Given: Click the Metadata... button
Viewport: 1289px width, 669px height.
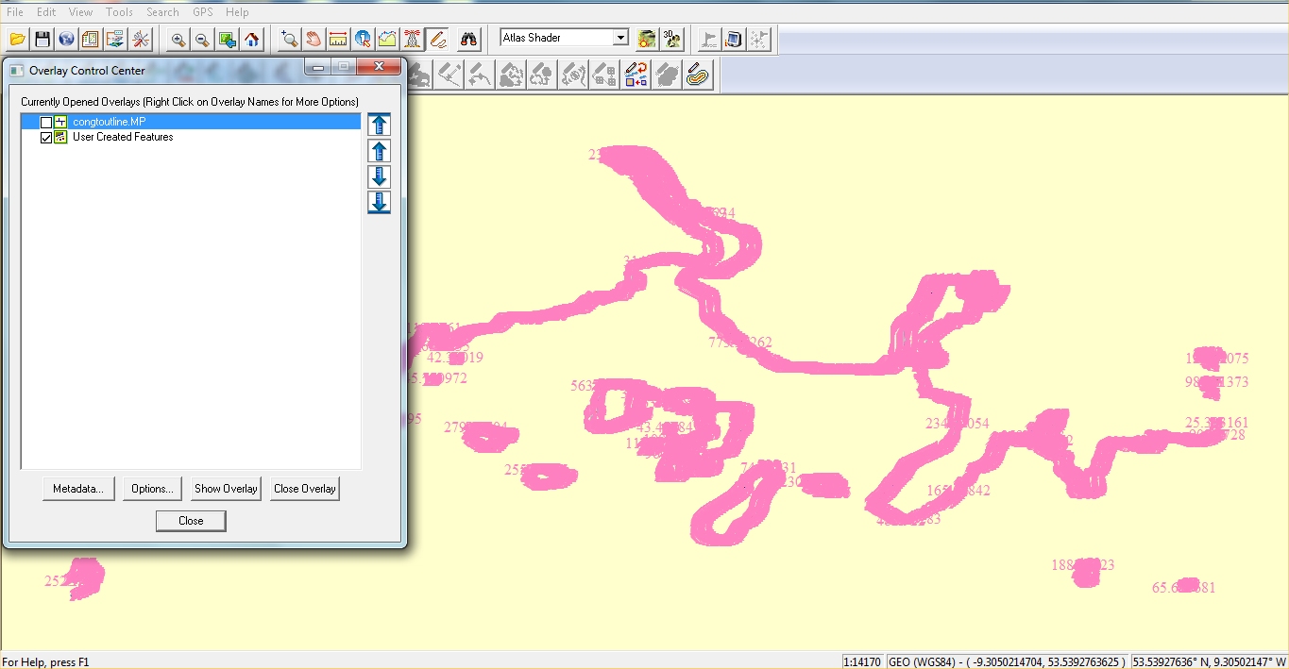Looking at the screenshot, I should [x=78, y=489].
